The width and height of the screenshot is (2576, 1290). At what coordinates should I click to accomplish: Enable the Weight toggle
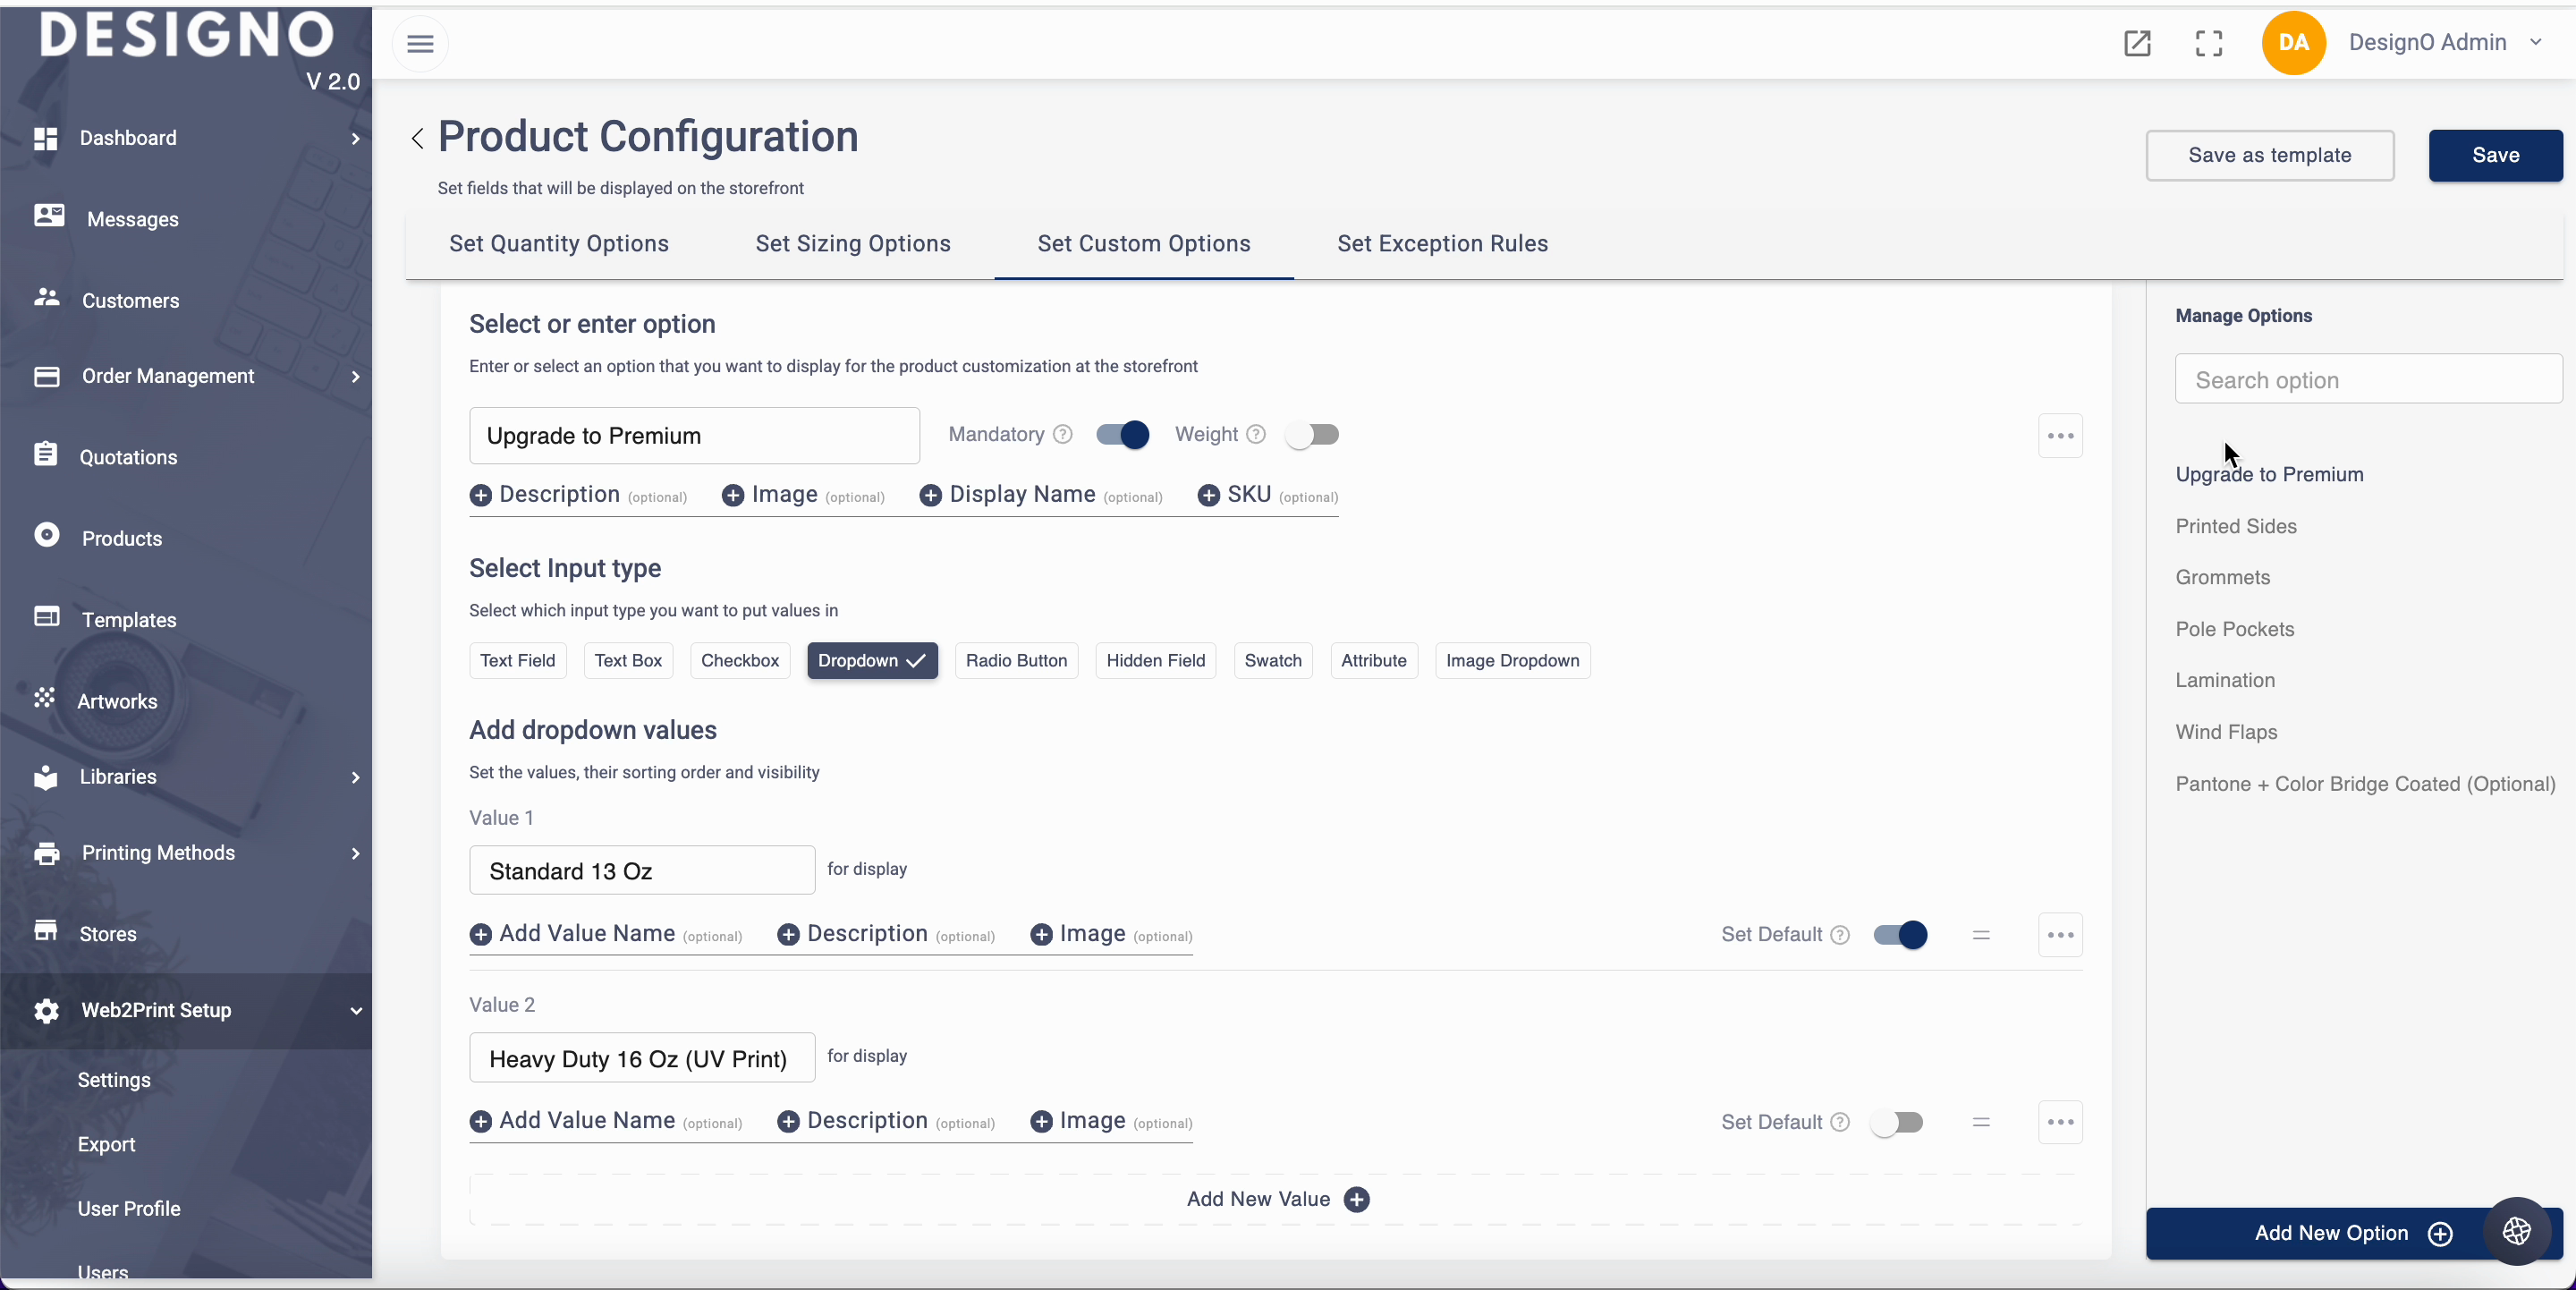[1312, 434]
